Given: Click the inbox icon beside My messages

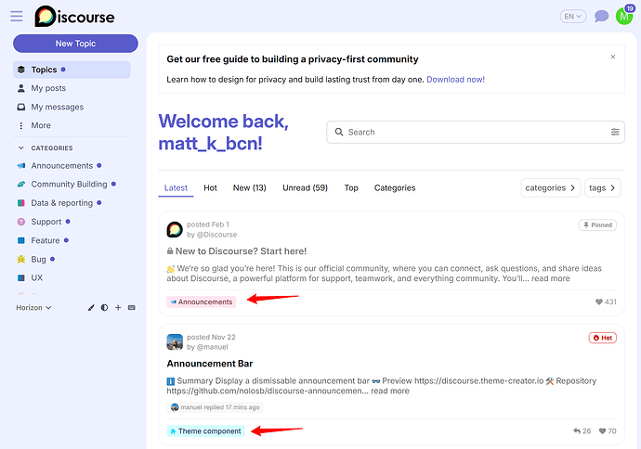Looking at the screenshot, I should click(21, 107).
